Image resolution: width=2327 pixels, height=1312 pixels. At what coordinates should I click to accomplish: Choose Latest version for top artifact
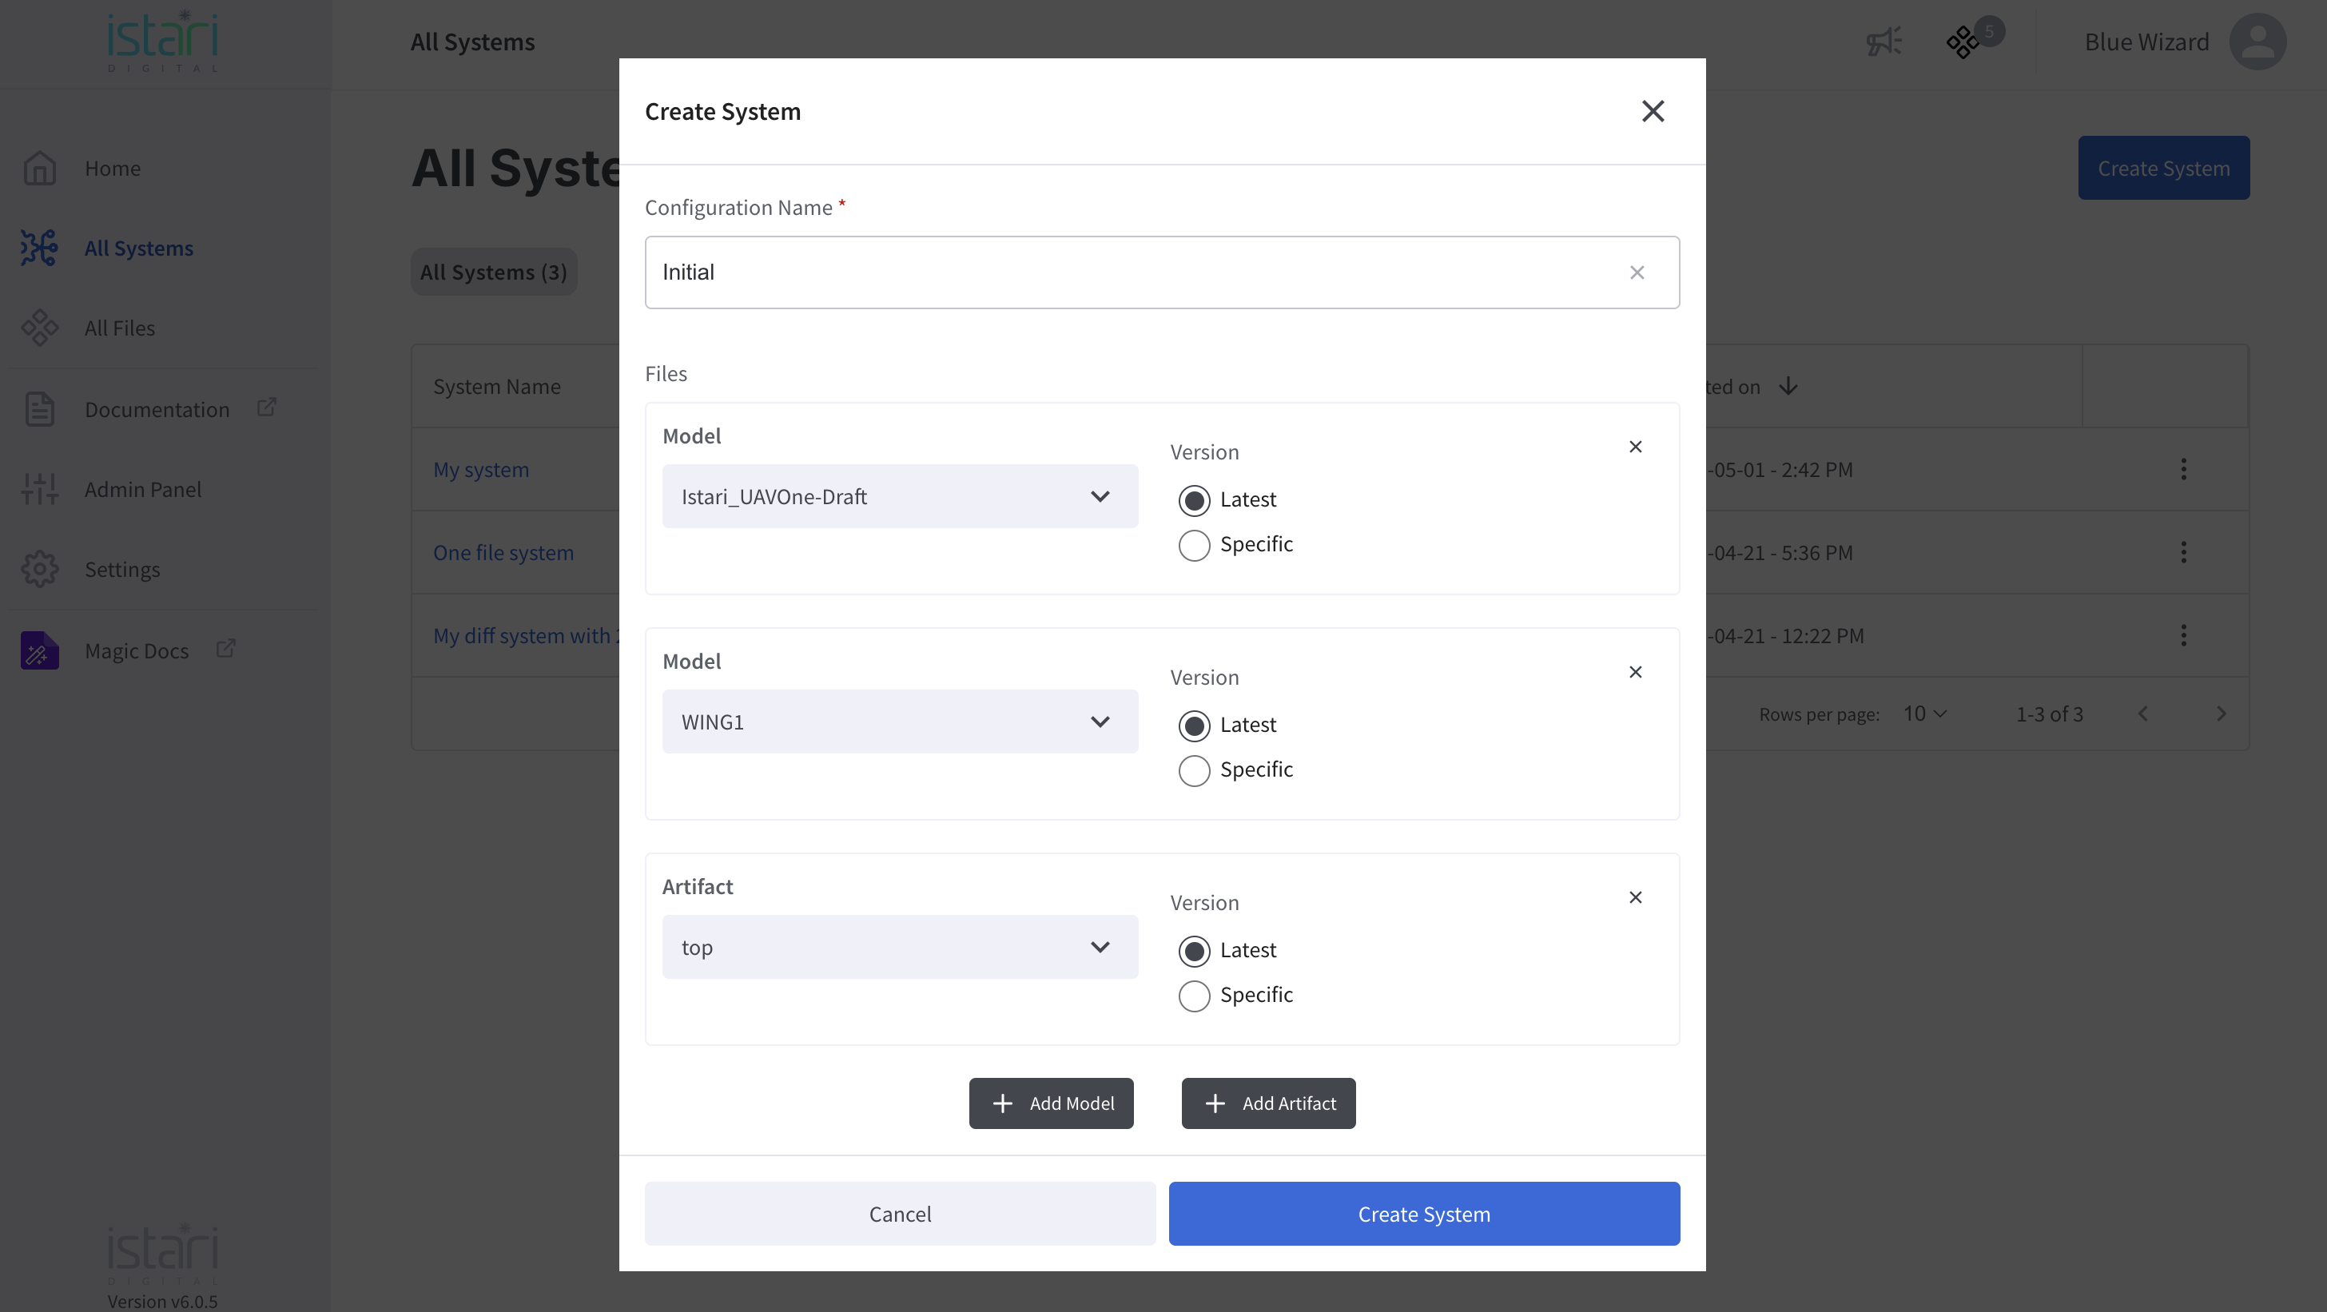click(1194, 951)
